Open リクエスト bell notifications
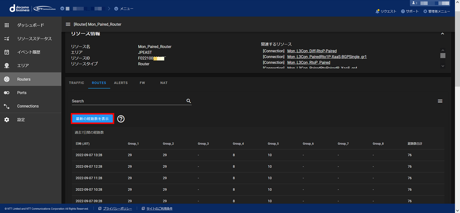 coord(386,12)
